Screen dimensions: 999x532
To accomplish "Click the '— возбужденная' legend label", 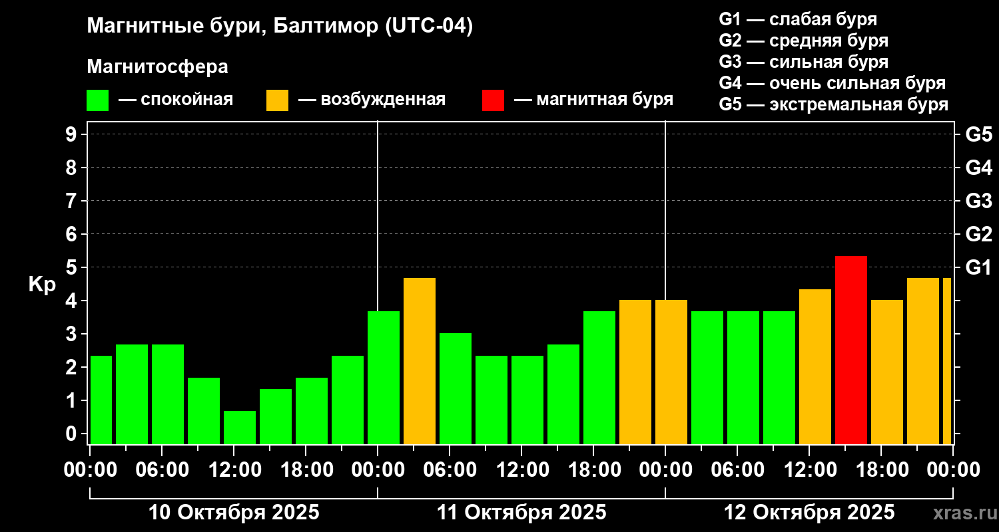I will pos(372,100).
